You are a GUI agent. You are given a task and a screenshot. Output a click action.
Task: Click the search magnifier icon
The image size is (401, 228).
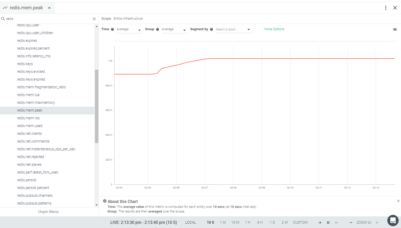pyautogui.click(x=3, y=19)
